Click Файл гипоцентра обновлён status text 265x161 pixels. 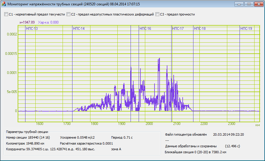click(186, 134)
